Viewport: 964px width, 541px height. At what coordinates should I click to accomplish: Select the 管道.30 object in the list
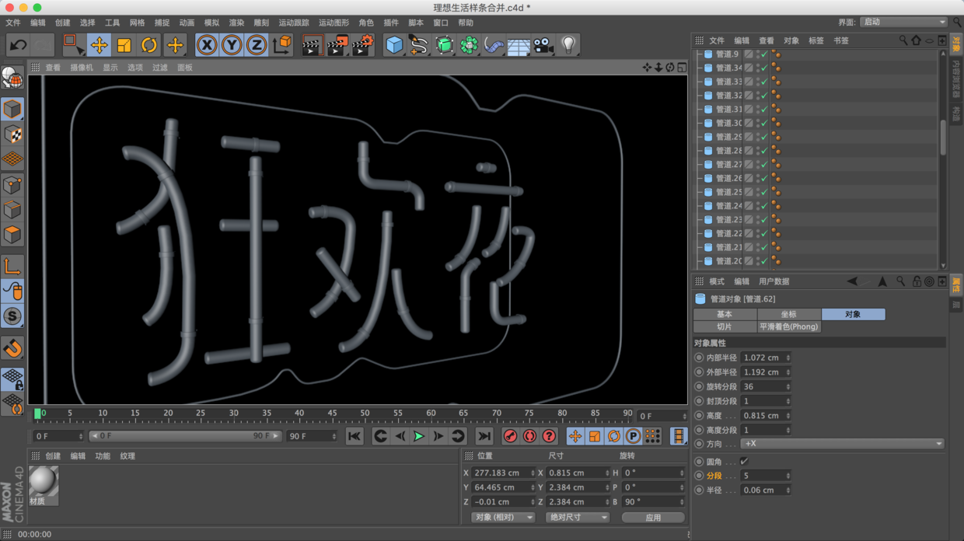[x=728, y=123]
